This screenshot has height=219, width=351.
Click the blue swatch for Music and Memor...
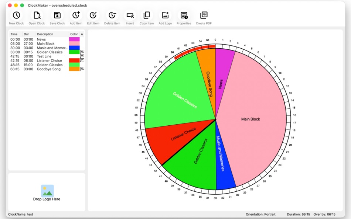pos(74,48)
